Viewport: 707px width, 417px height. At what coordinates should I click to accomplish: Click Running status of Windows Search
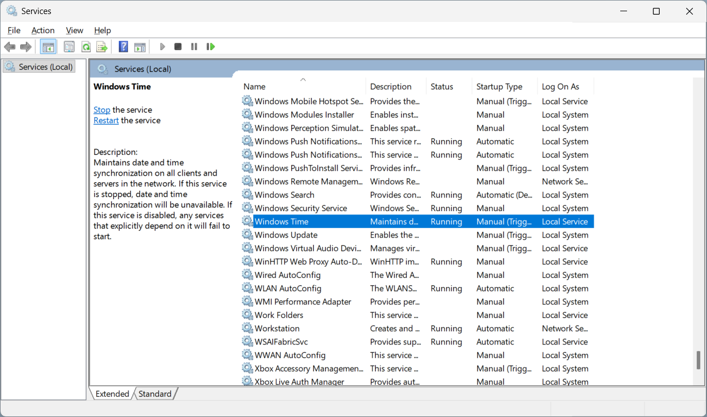[x=446, y=195]
